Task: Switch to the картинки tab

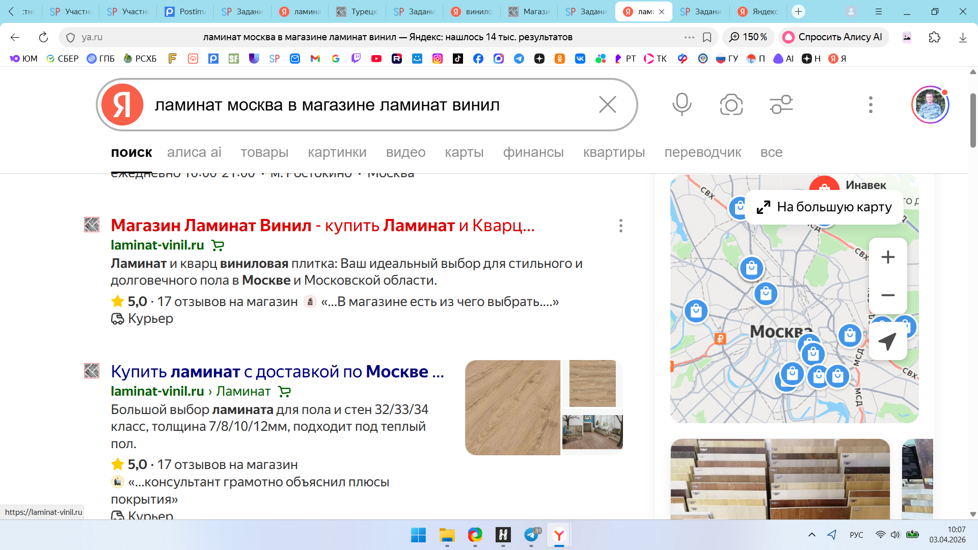Action: 337,152
